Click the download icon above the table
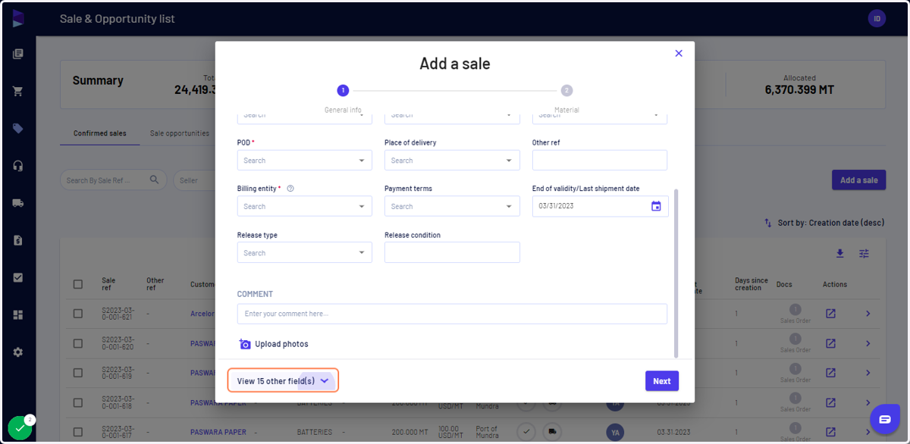The height and width of the screenshot is (444, 910). 839,254
